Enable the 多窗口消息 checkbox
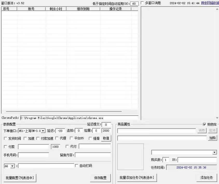Screen dimensions: 219x184 pyautogui.click(x=142, y=3)
